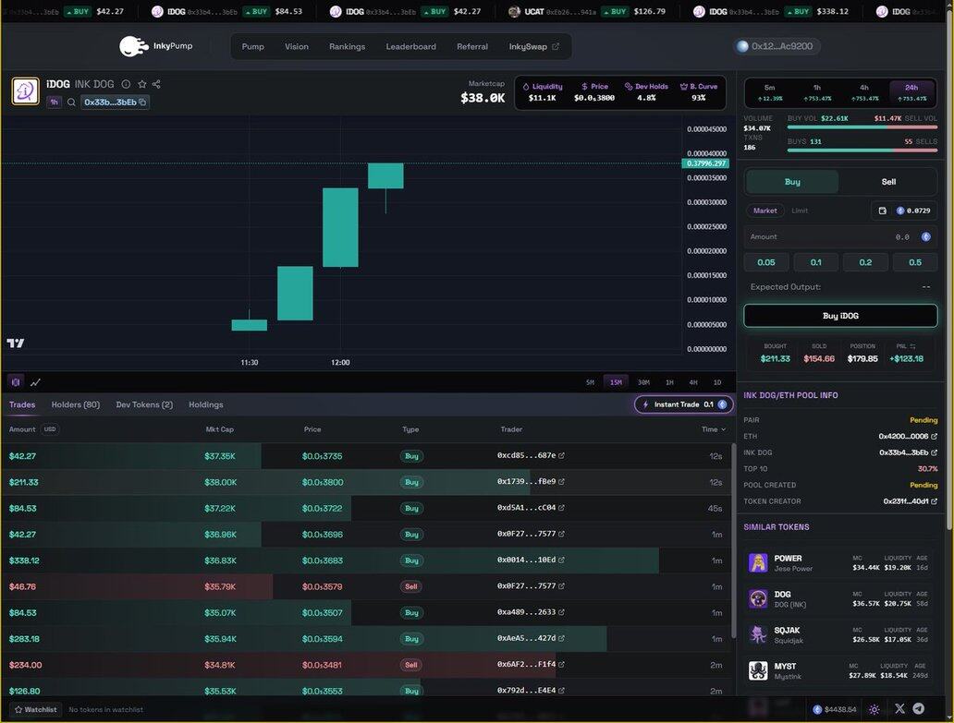
Task: Open the Watchlist button
Action: [x=36, y=710]
